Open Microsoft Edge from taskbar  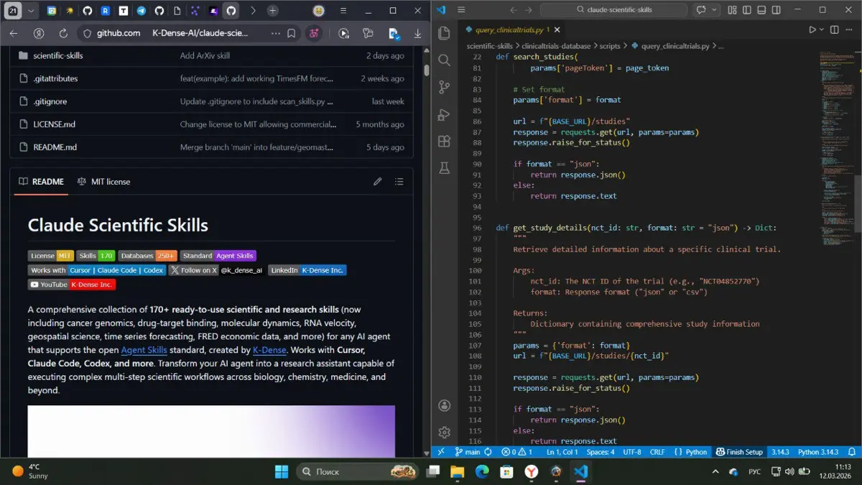[482, 471]
